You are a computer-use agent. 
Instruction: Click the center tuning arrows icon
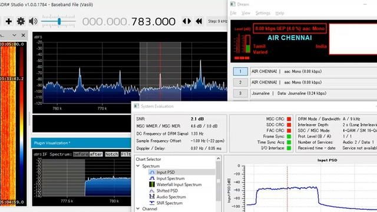point(187,21)
